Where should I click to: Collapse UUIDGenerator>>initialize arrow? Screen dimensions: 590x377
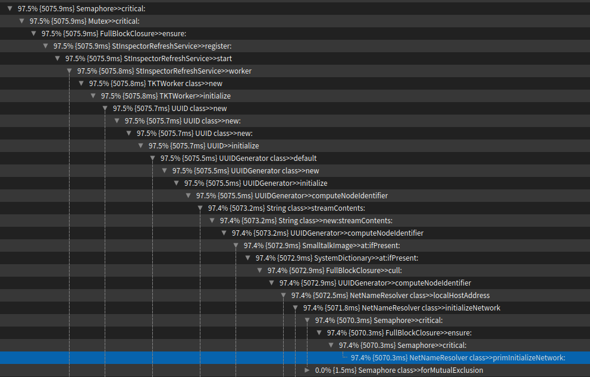click(x=176, y=183)
